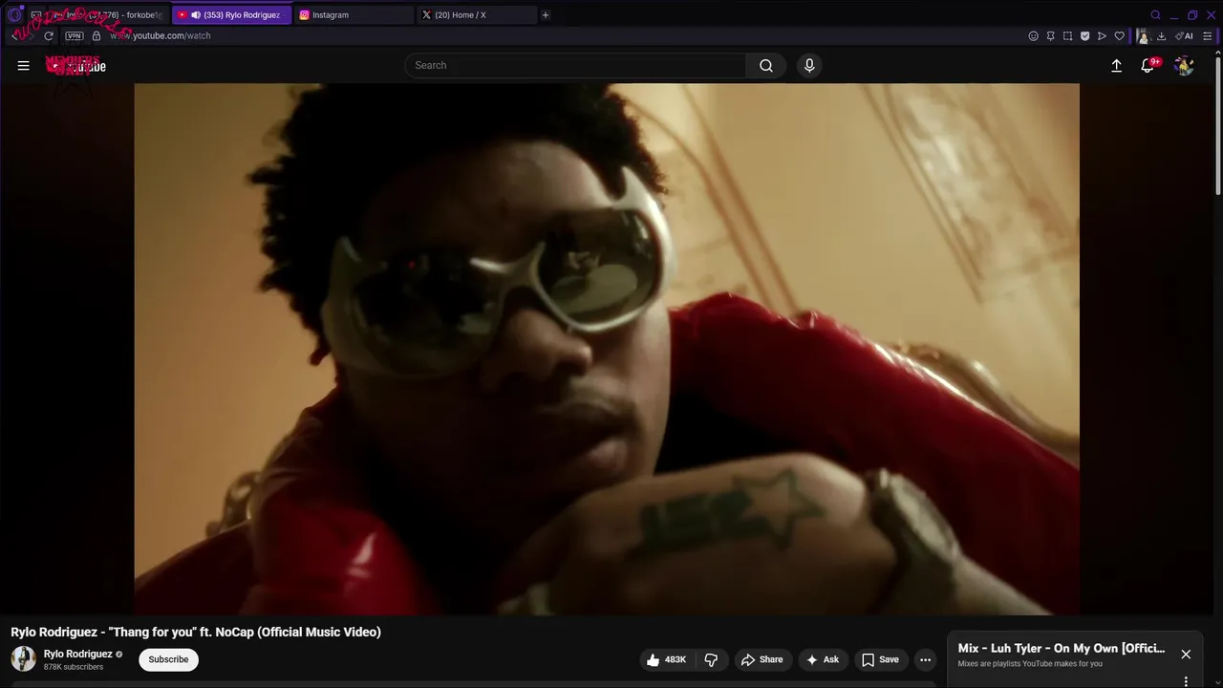1223x688 pixels.
Task: Save the video to a playlist
Action: coord(880,659)
